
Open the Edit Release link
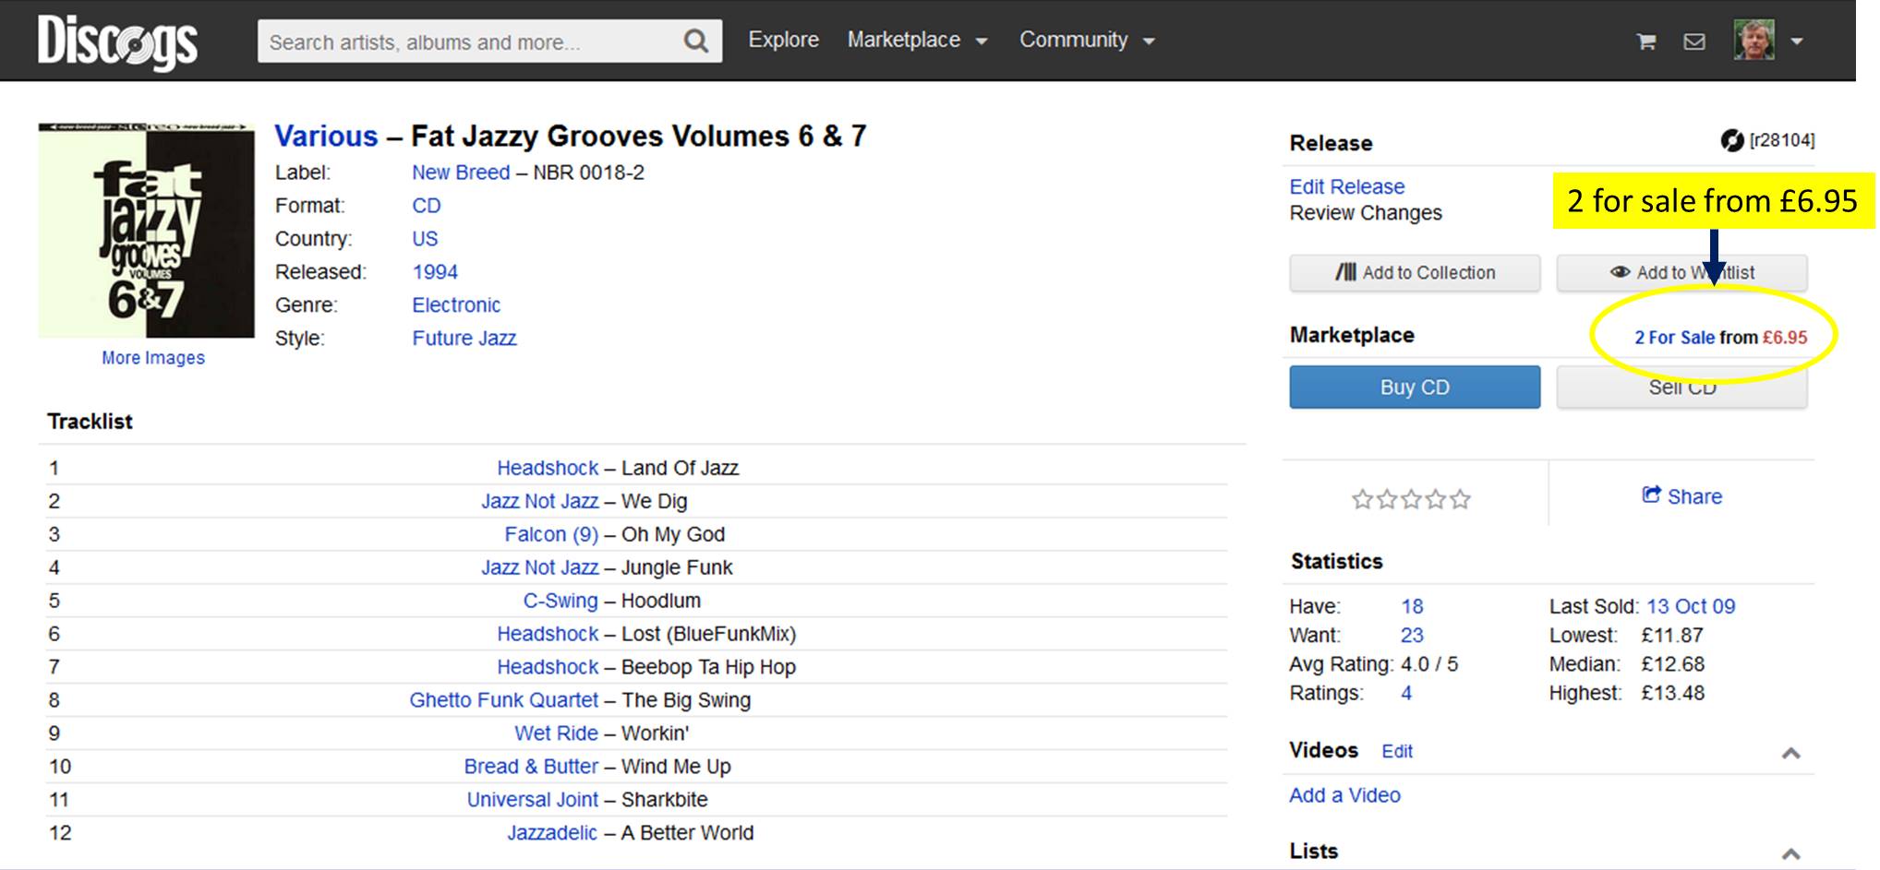coord(1346,187)
